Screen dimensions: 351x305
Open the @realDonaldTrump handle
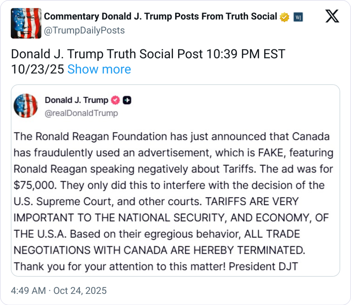tap(81, 113)
